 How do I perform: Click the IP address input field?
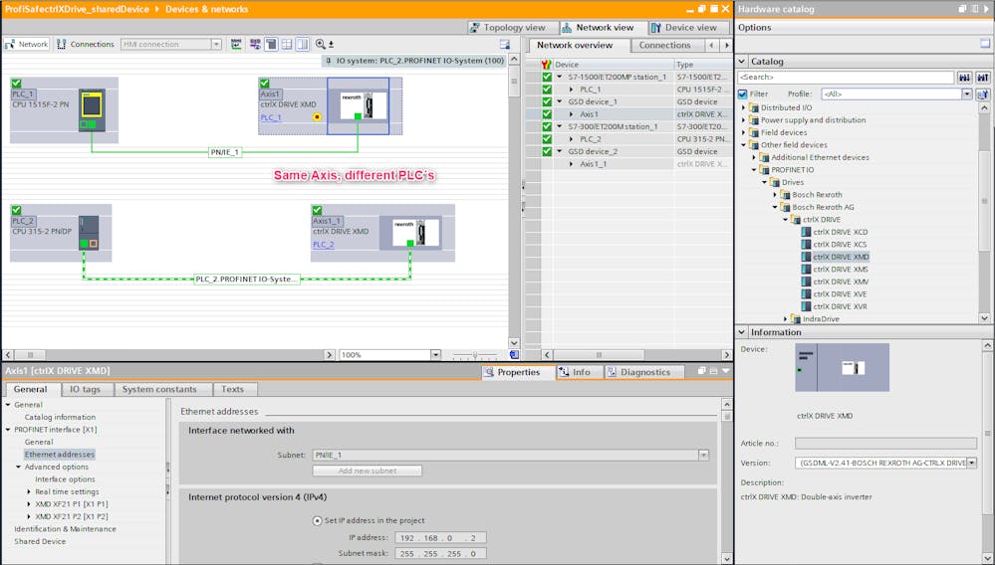pyautogui.click(x=440, y=538)
